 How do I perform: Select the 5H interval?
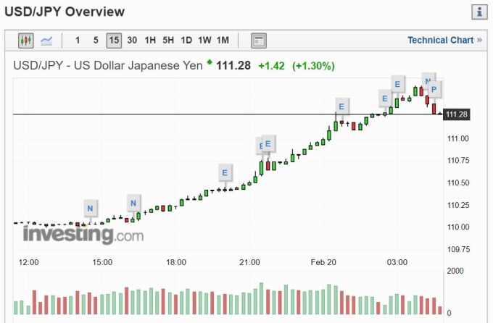(x=168, y=41)
